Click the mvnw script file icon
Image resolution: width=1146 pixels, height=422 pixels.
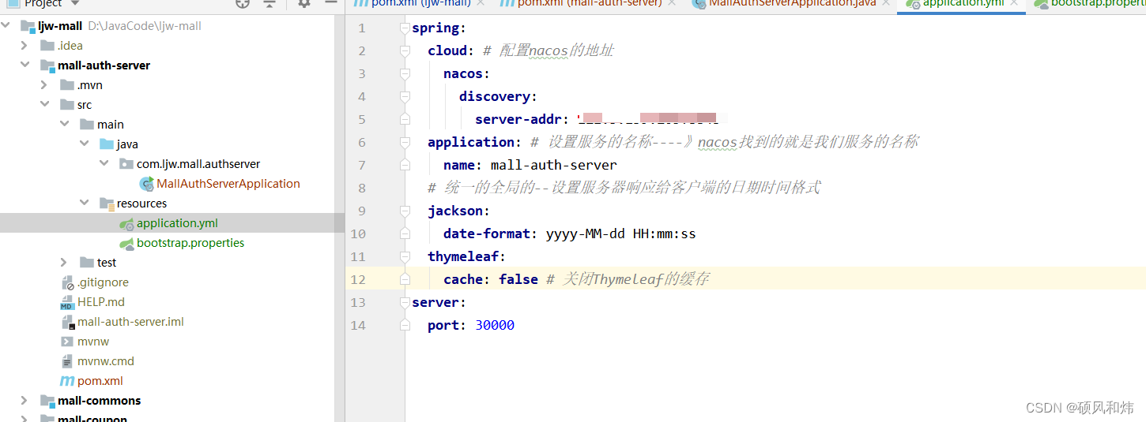tap(67, 342)
